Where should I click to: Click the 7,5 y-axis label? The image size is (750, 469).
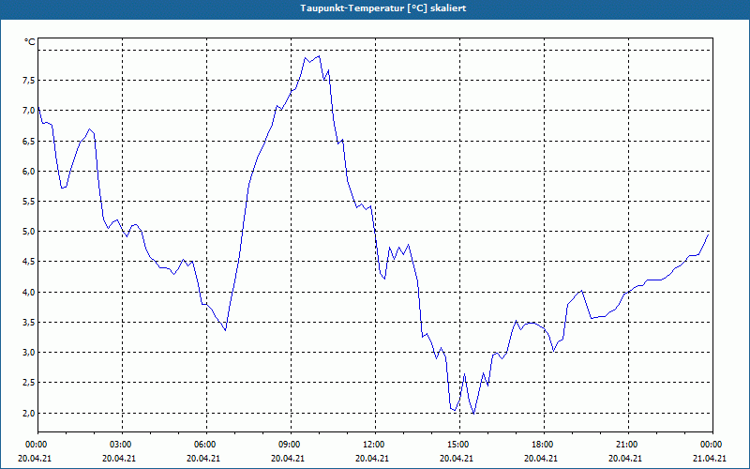(x=28, y=81)
